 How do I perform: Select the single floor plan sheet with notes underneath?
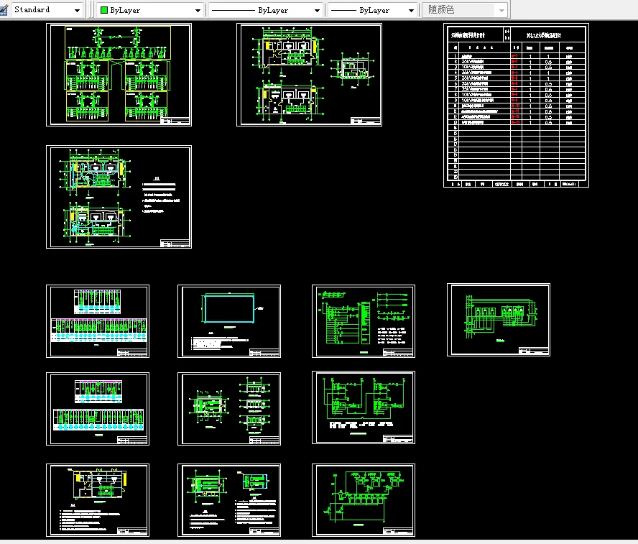(x=98, y=500)
